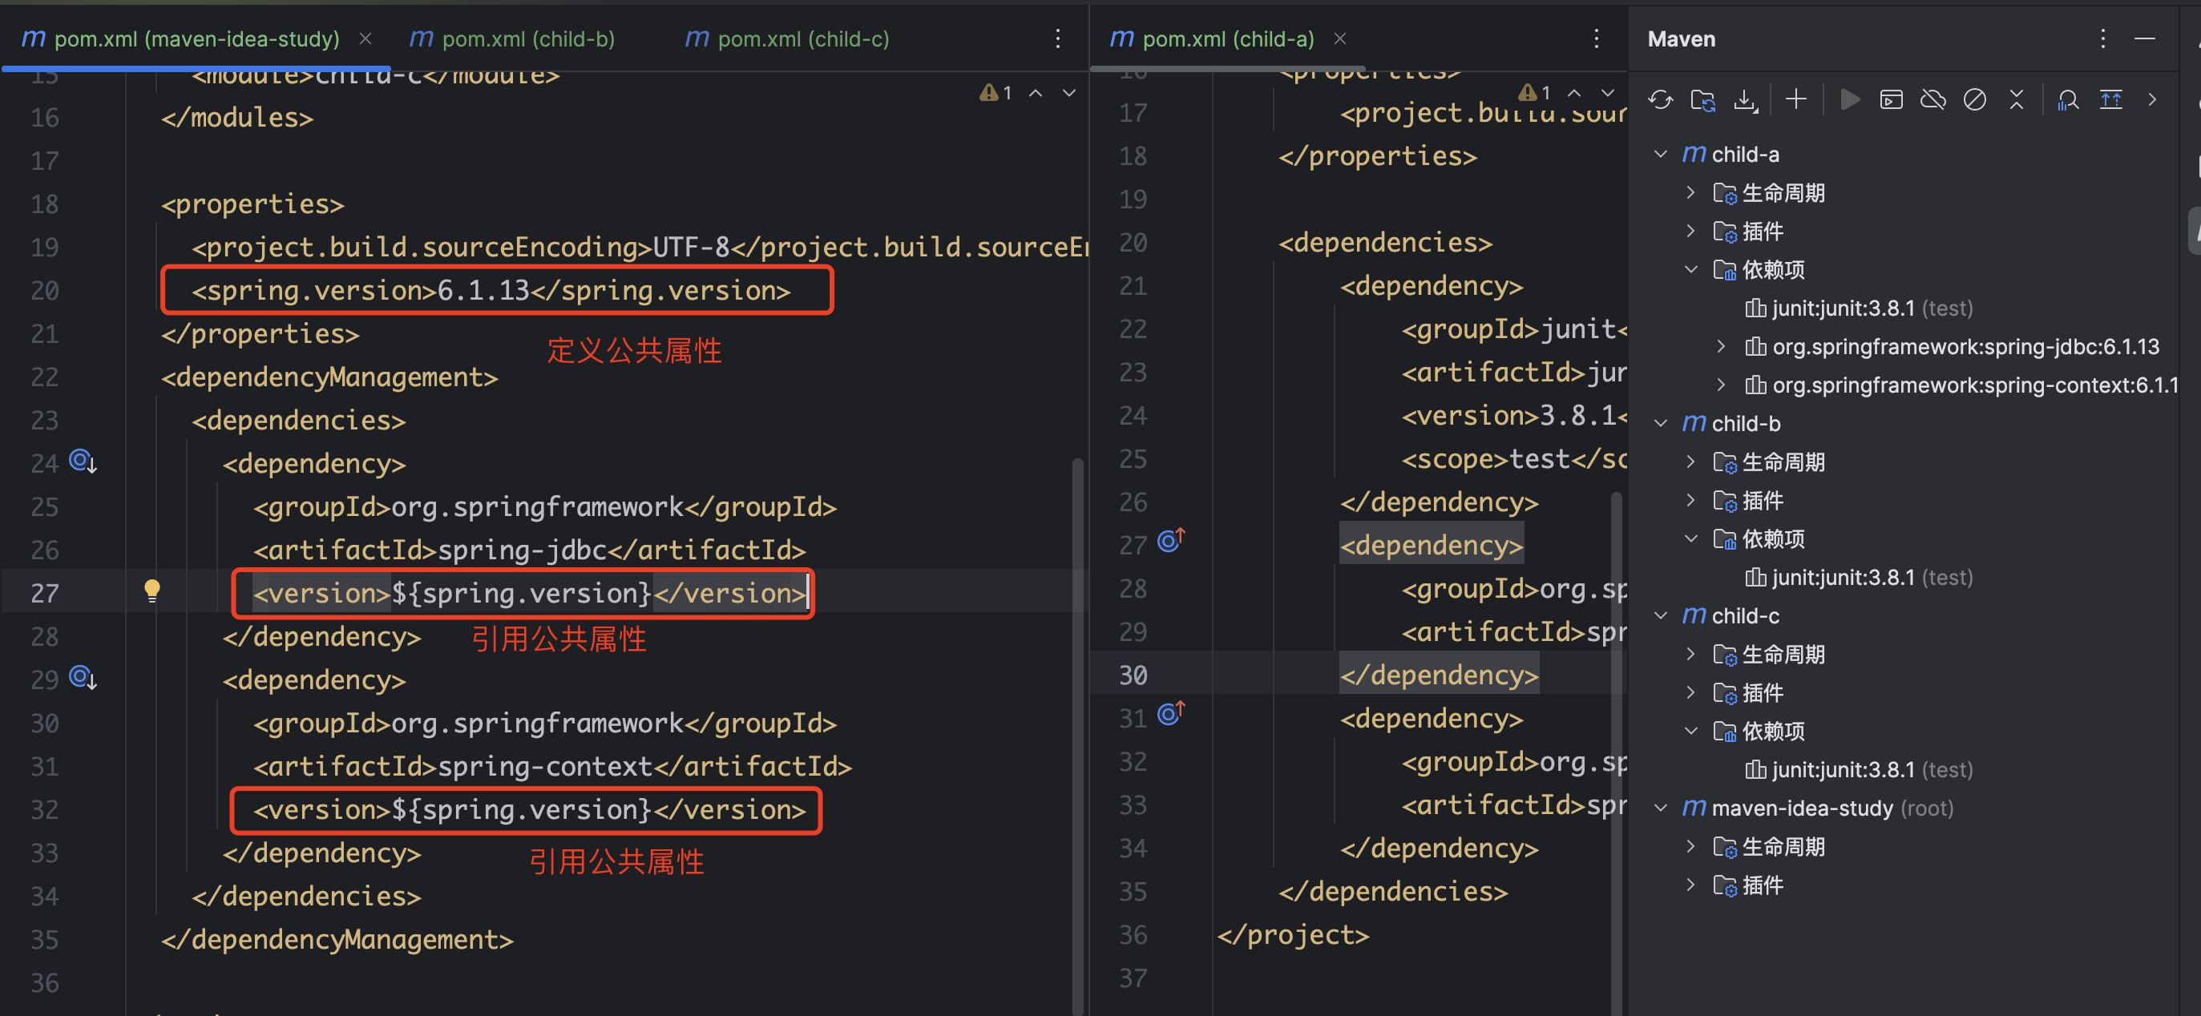Click Collapse All icon in Maven toolbar

pyautogui.click(x=2017, y=100)
